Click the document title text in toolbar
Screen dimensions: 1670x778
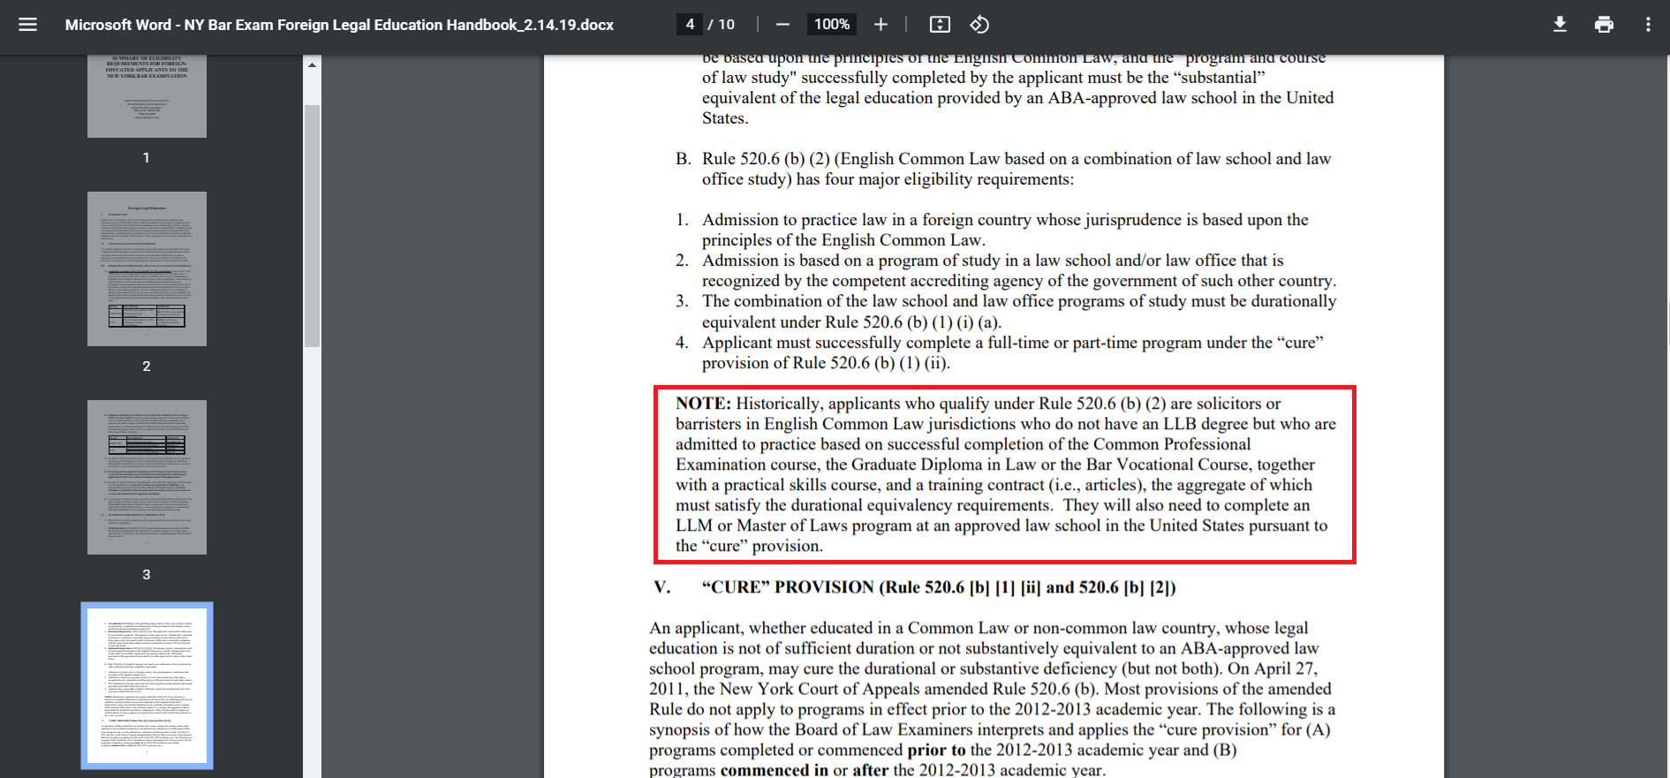point(339,25)
